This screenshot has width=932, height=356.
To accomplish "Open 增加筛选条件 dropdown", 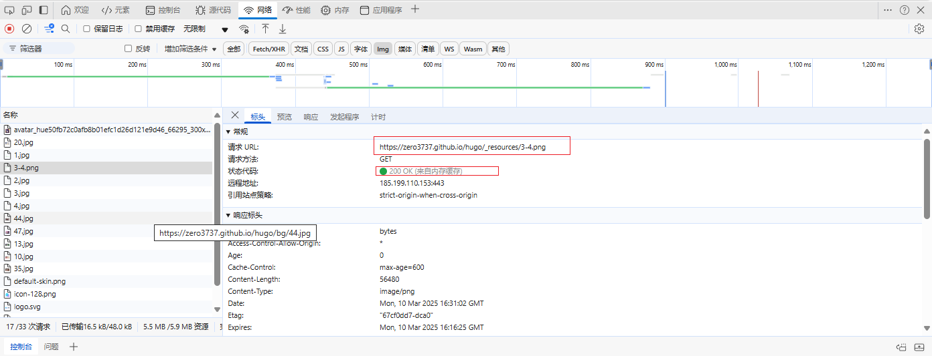I will click(191, 49).
